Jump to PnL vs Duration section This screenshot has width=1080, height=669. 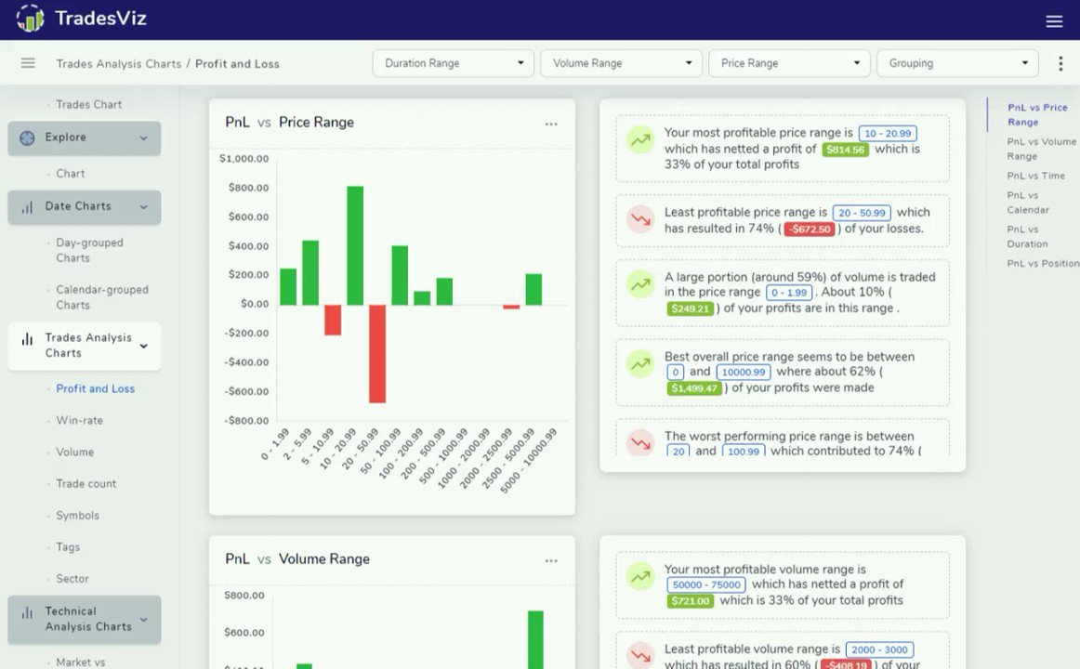tap(1027, 237)
